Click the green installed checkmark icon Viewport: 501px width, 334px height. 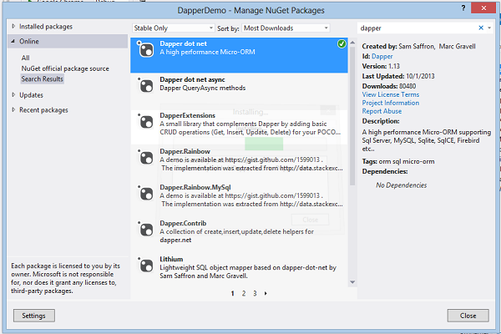point(342,43)
